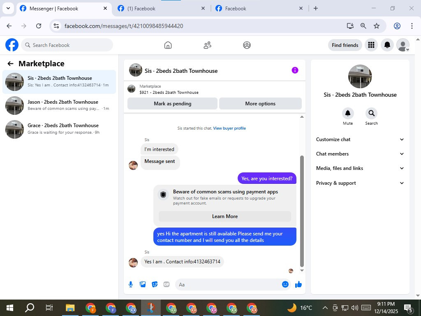Open File Explorer from taskbar
Viewport: 421px width, 316px height.
pos(70,308)
